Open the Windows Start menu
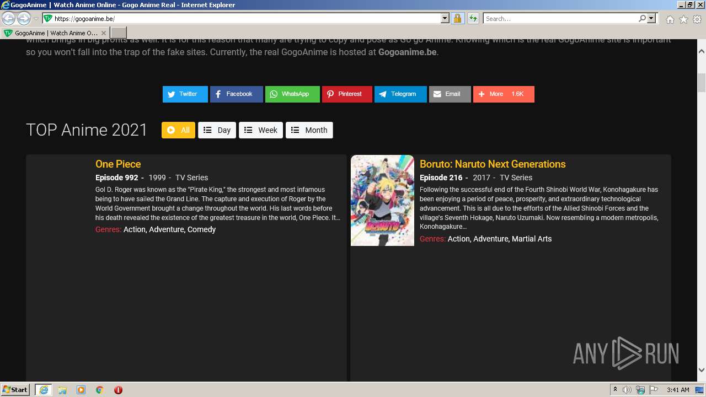 [15, 390]
